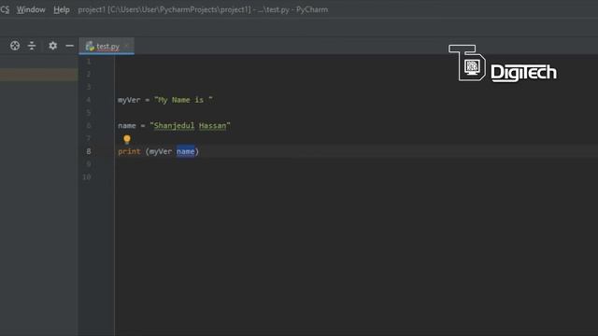Open the project panel settings gear
This screenshot has width=598, height=336.
(52, 46)
